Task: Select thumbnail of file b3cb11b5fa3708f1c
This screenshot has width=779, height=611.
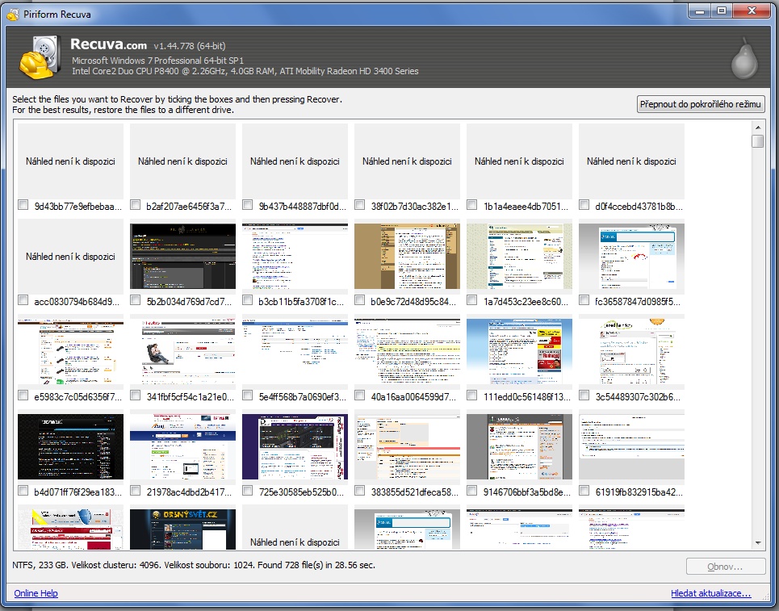Action: (295, 257)
